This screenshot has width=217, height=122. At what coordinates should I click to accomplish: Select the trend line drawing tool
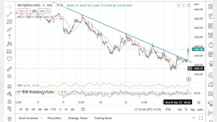tap(9, 14)
